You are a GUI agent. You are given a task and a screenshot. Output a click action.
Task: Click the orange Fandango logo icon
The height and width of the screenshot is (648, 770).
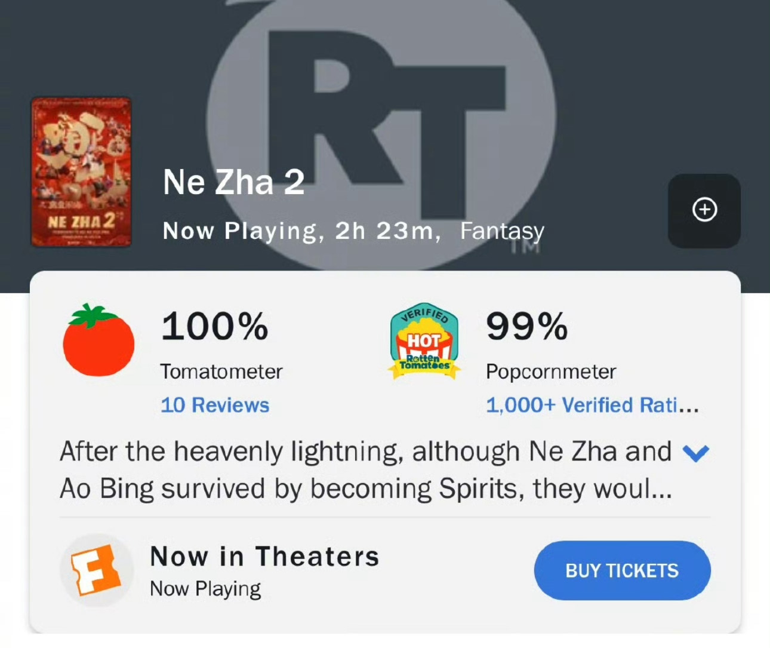tap(96, 570)
